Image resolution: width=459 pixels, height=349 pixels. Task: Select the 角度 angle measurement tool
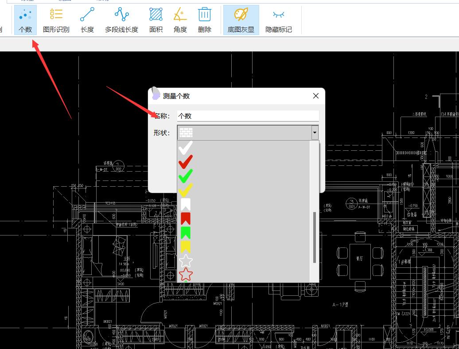180,20
